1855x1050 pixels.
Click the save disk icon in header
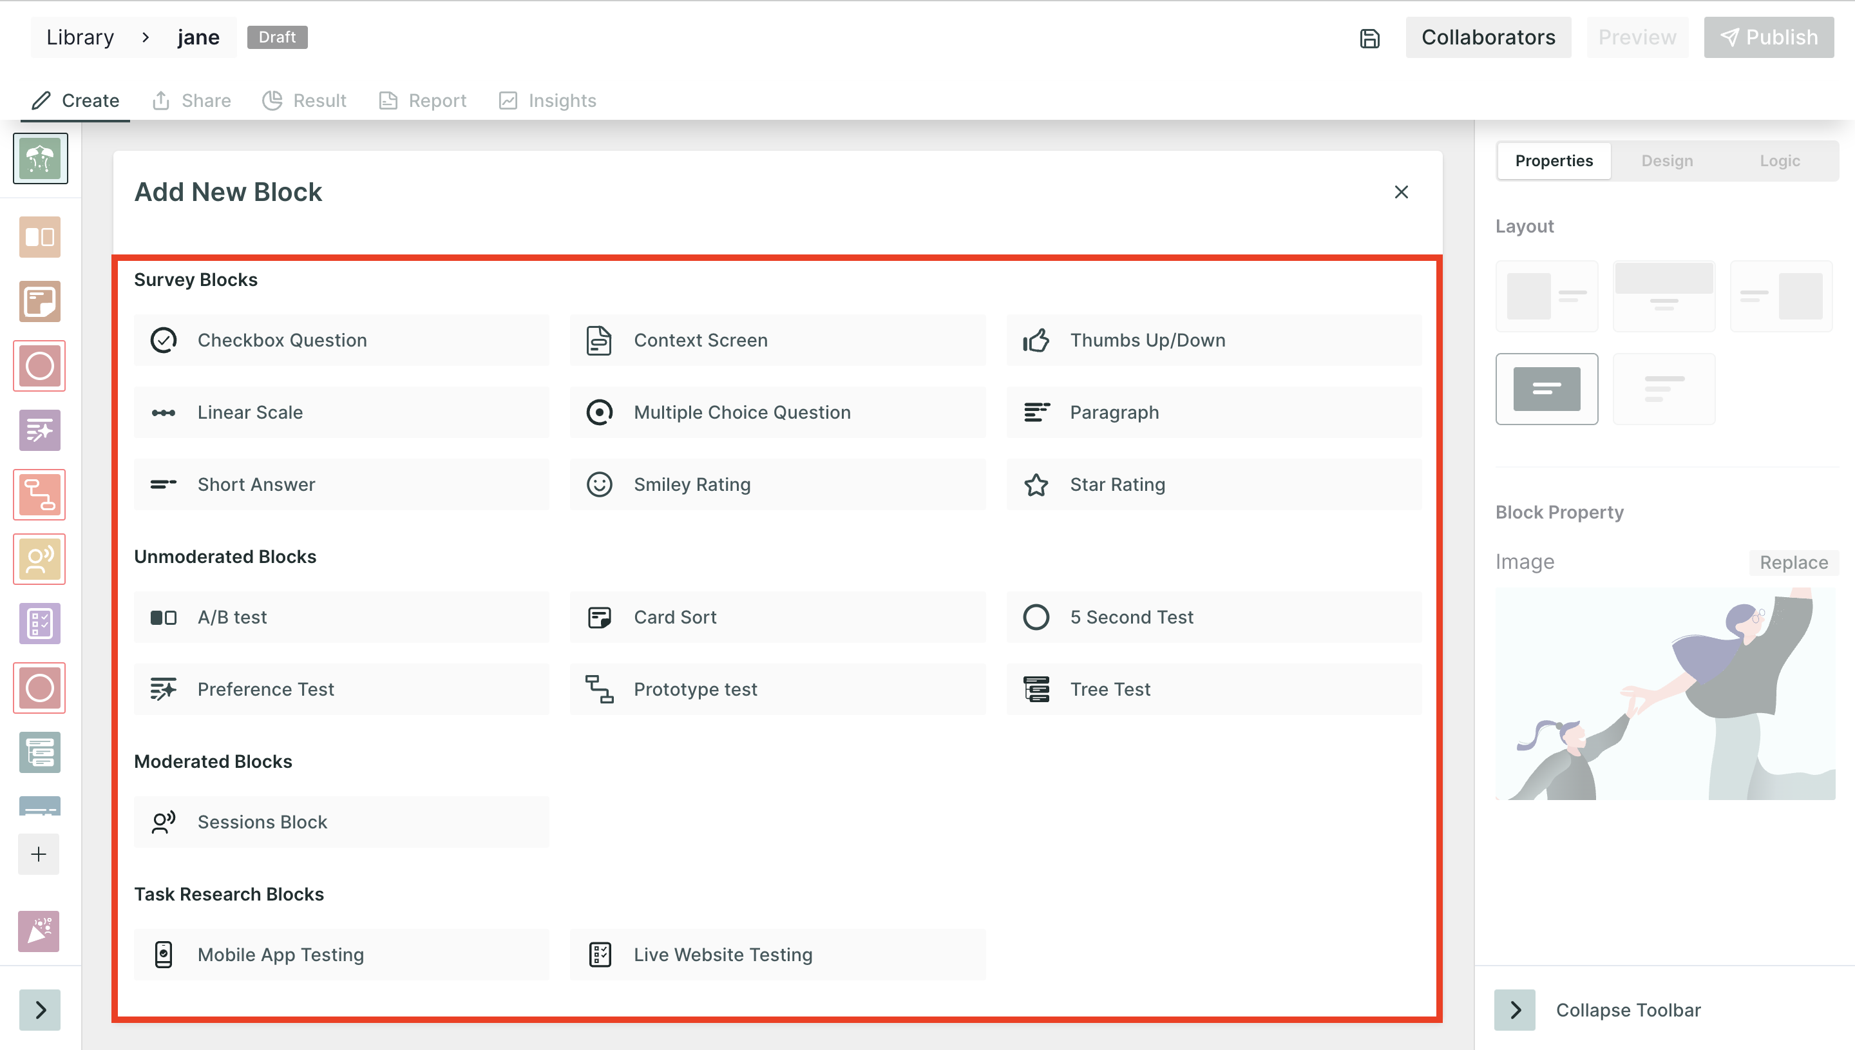pyautogui.click(x=1369, y=37)
